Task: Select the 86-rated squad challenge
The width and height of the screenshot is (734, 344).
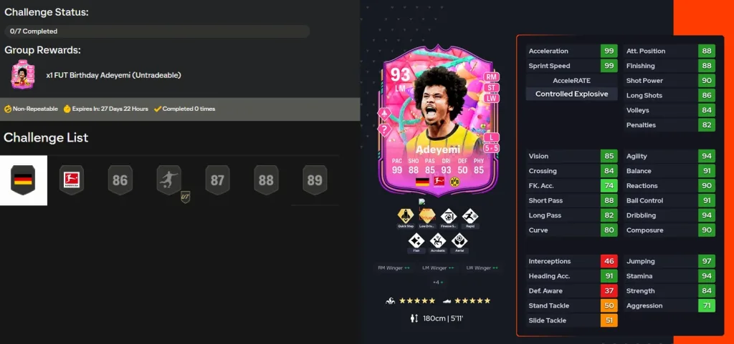Action: click(x=120, y=180)
